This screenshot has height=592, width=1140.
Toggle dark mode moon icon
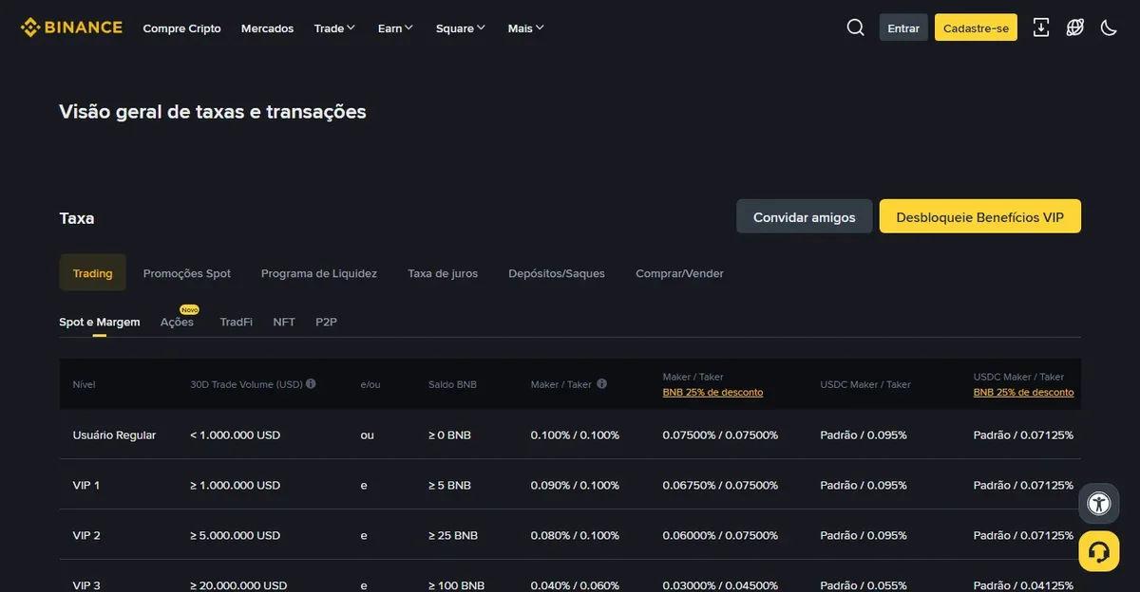pos(1109,28)
